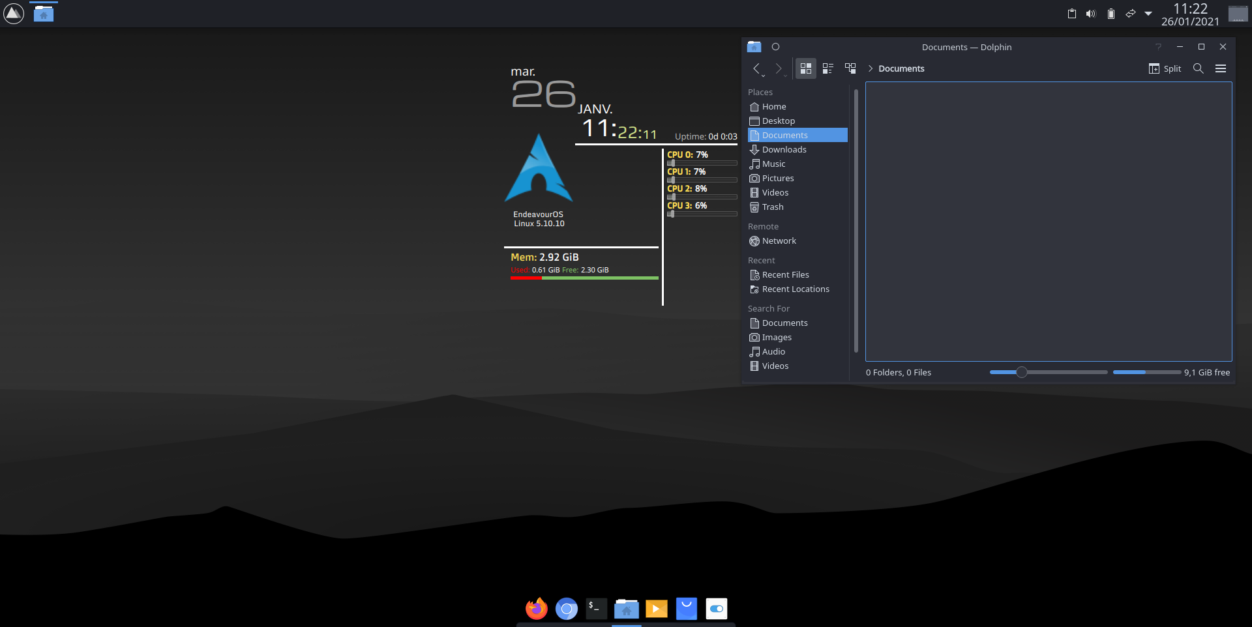Open Dolphin search
This screenshot has width=1252, height=627.
pos(1199,68)
